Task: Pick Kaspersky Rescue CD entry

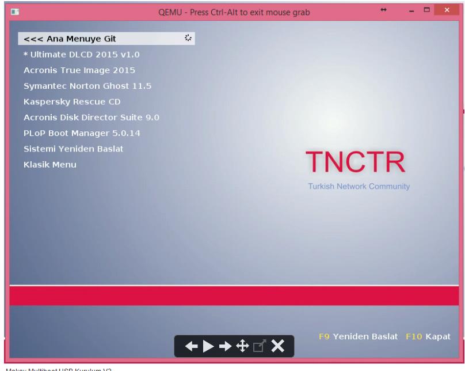Action: click(72, 102)
